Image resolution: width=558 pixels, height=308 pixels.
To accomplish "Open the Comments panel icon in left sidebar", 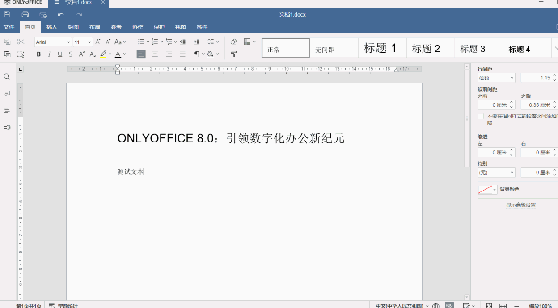I will (7, 93).
